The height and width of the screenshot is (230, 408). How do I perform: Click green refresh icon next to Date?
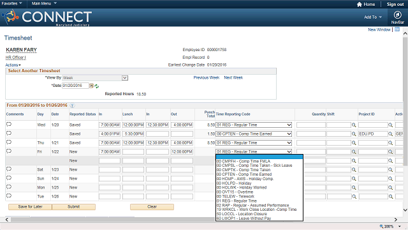point(97,86)
